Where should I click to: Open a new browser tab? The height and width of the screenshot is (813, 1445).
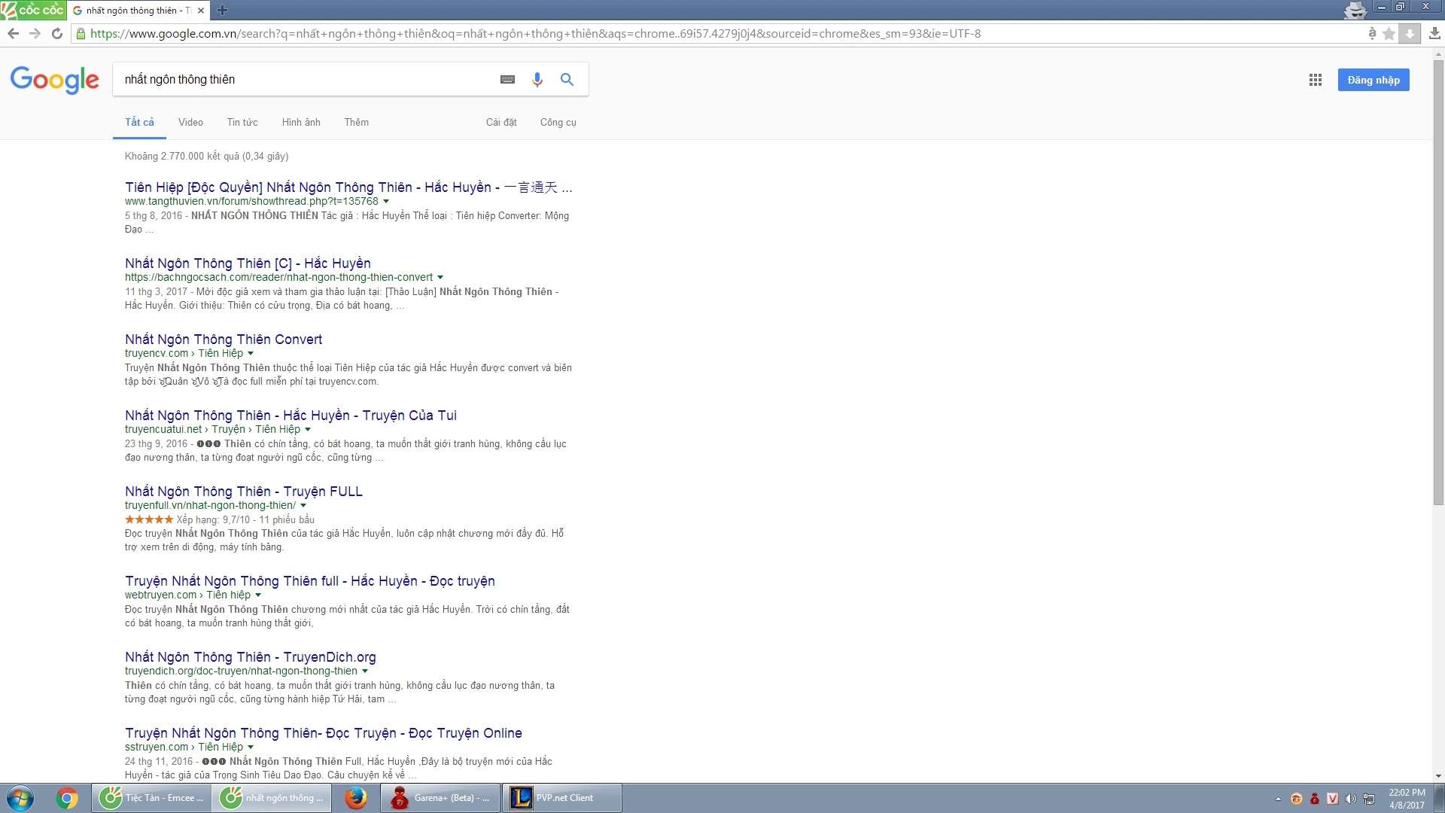click(222, 10)
